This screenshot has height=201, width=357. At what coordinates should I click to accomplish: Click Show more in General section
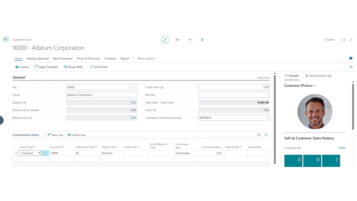coord(264,78)
